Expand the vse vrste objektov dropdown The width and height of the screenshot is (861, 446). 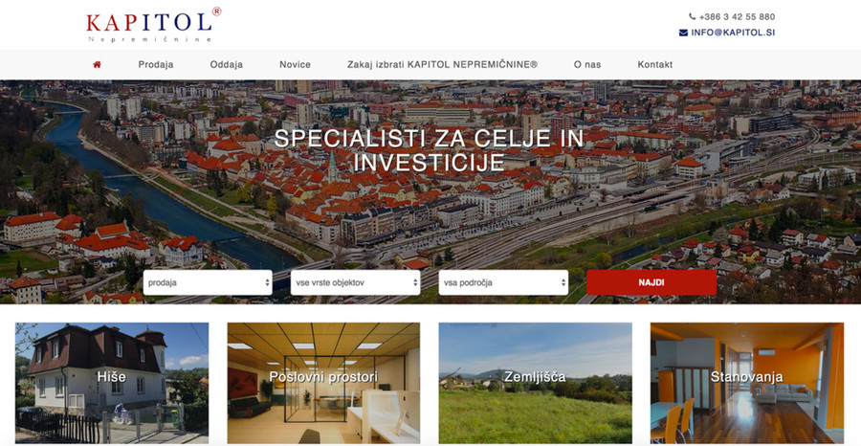(x=355, y=282)
